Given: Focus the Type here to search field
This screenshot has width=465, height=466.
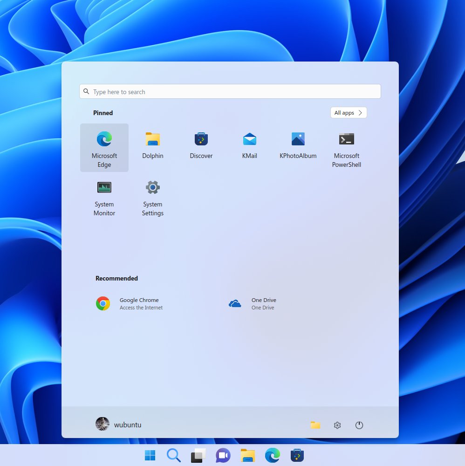Looking at the screenshot, I should (x=230, y=91).
